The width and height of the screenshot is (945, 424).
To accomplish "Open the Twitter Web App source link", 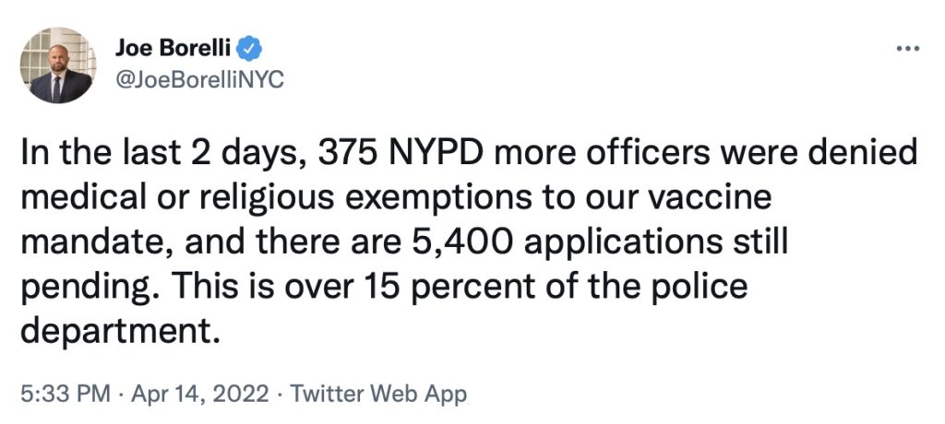I will pyautogui.click(x=378, y=394).
